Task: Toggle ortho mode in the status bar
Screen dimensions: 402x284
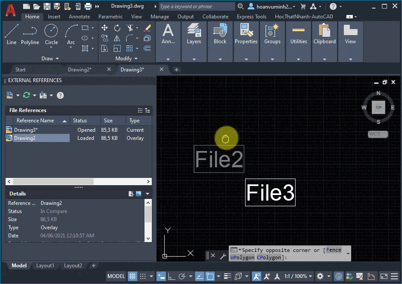Action: point(170,276)
